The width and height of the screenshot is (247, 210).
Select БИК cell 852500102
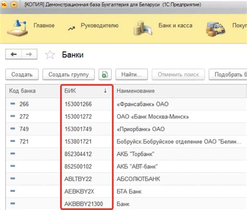[x=78, y=166]
